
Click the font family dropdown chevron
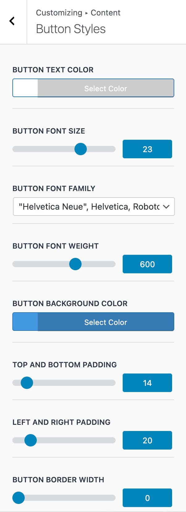166,207
